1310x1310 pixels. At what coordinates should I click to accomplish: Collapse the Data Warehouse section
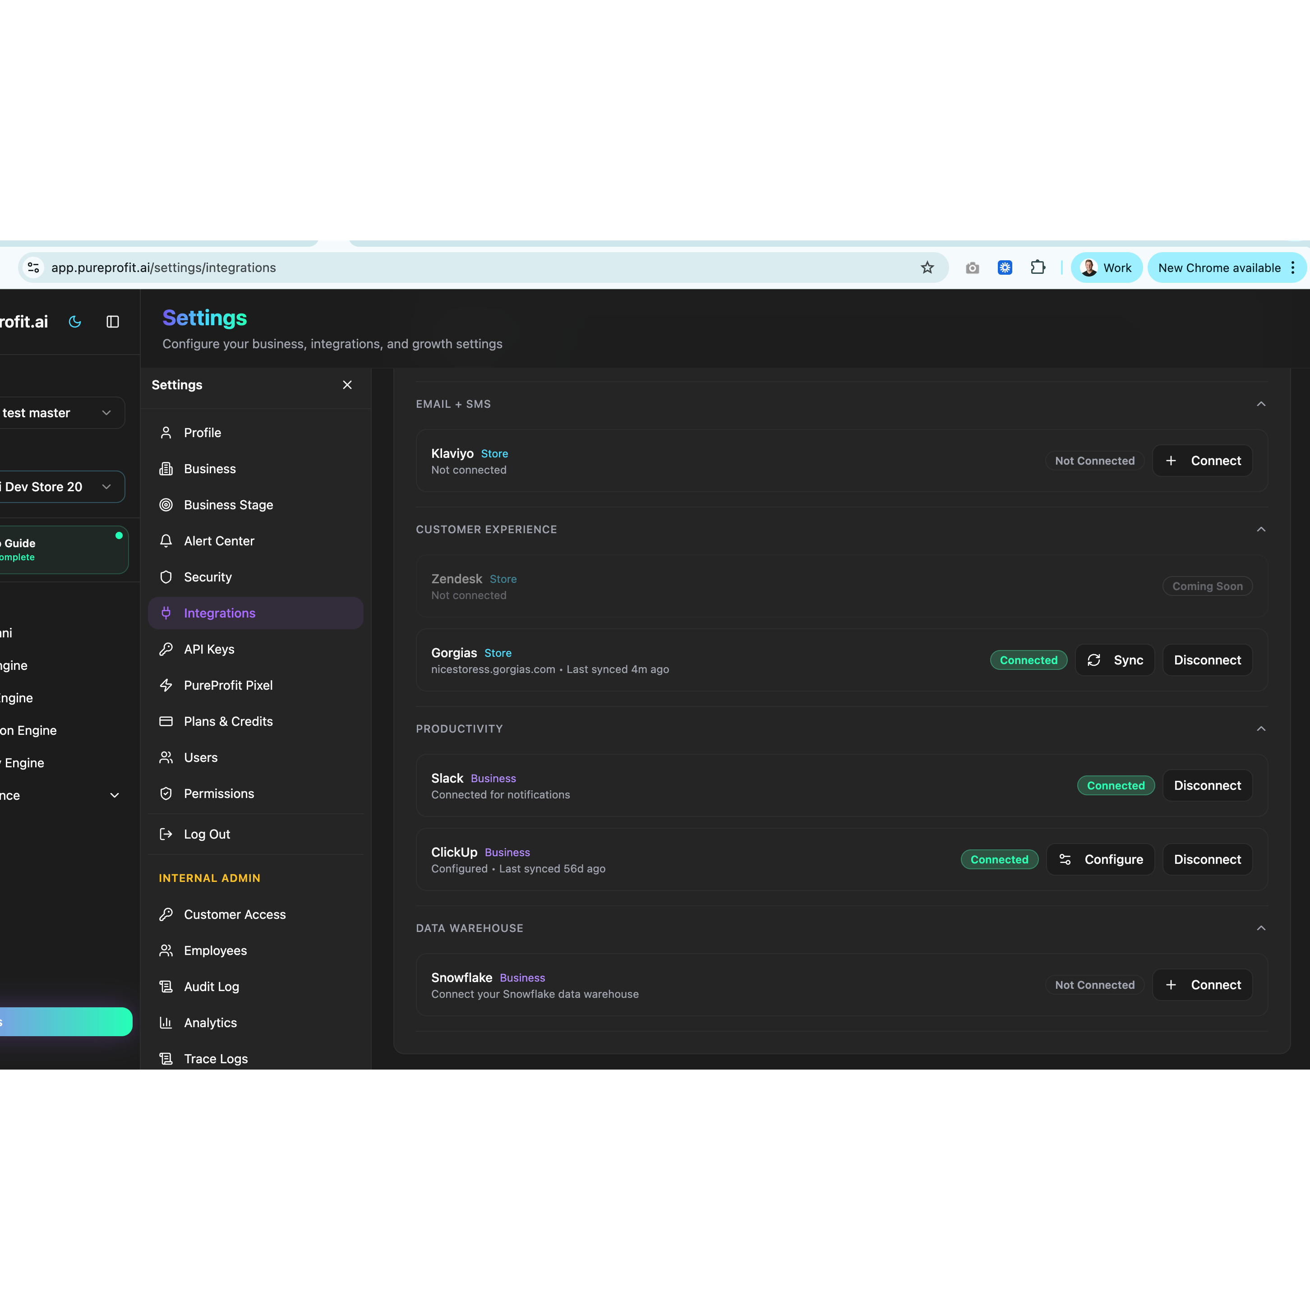(x=1260, y=928)
